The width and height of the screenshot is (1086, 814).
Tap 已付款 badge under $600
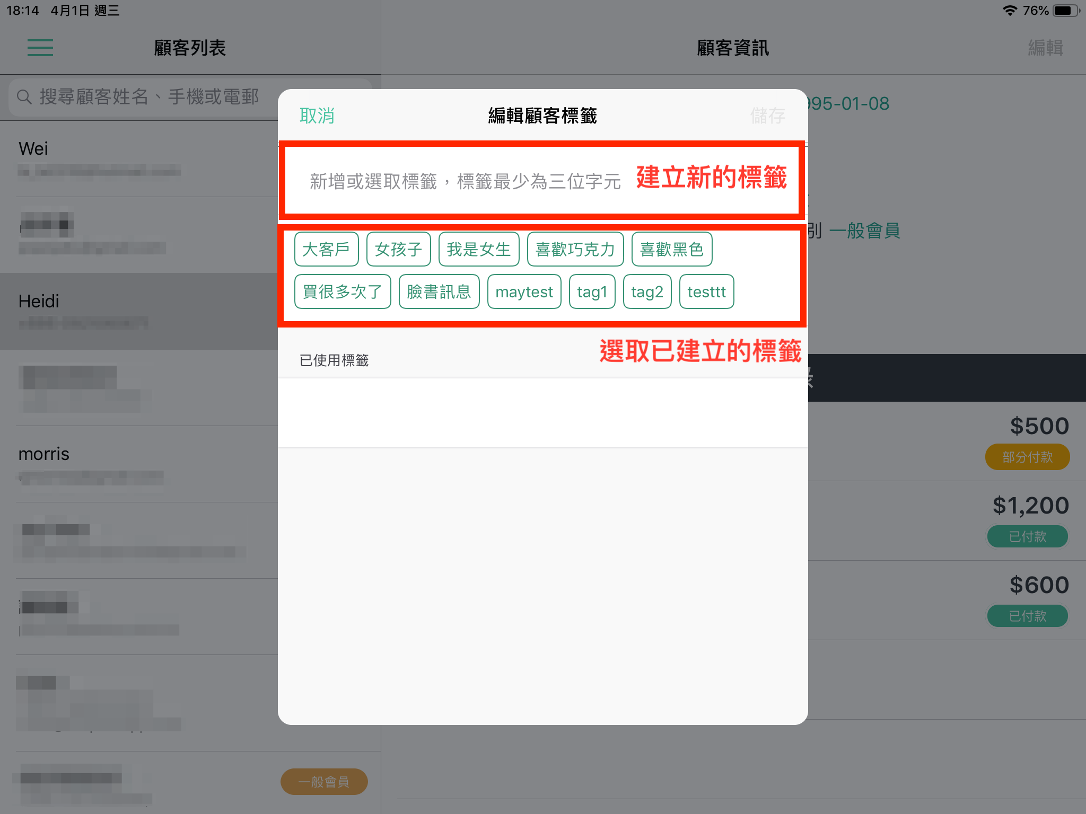(x=1027, y=616)
